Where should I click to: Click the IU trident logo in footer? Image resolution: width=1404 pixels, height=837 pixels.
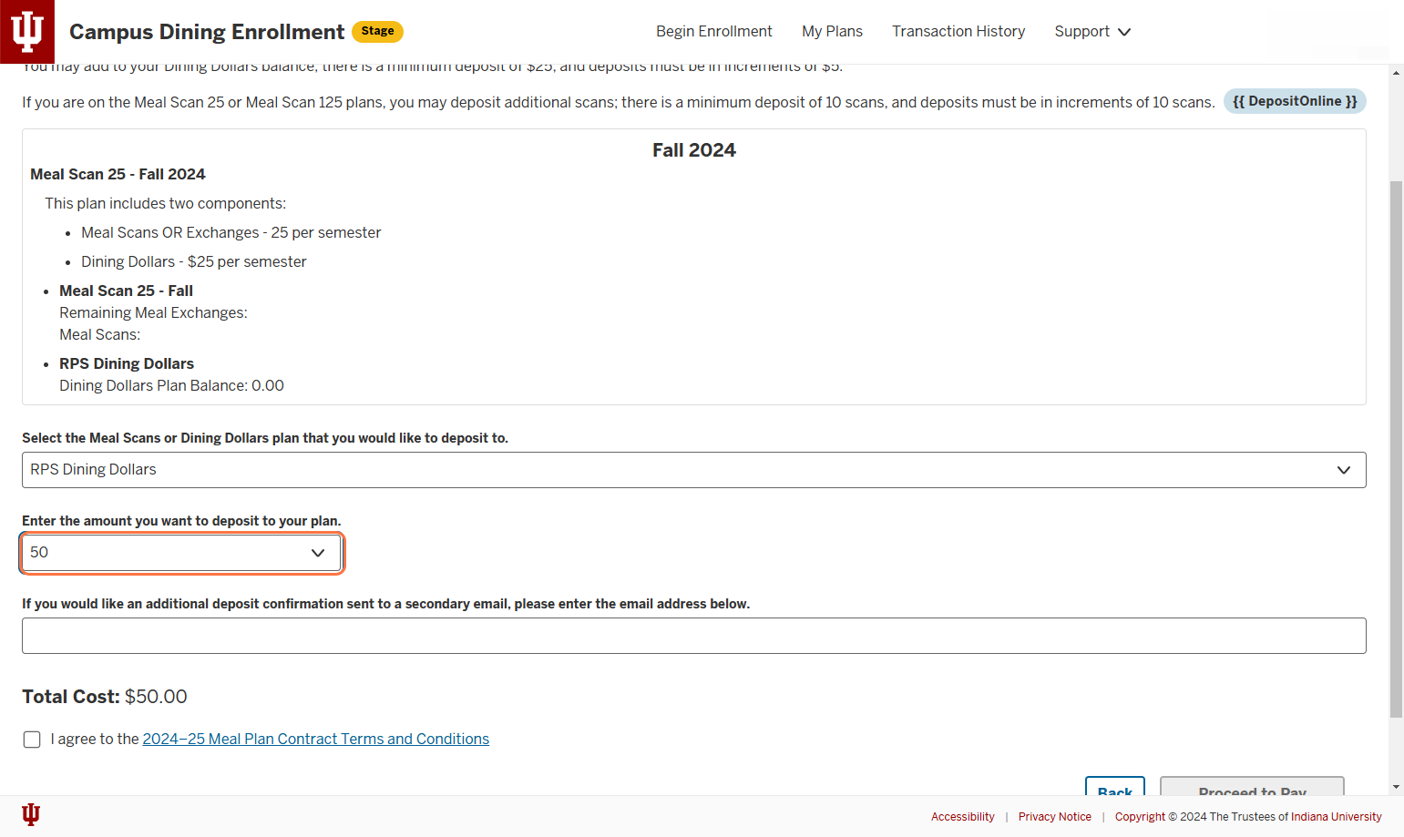point(31,814)
